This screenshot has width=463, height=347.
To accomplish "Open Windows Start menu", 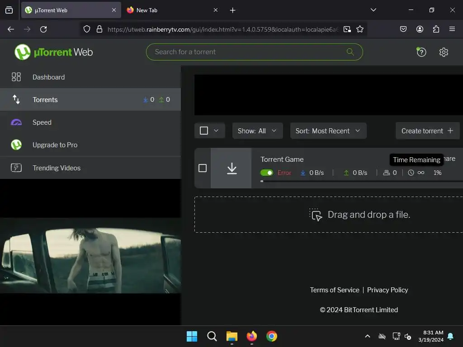I will (x=192, y=336).
